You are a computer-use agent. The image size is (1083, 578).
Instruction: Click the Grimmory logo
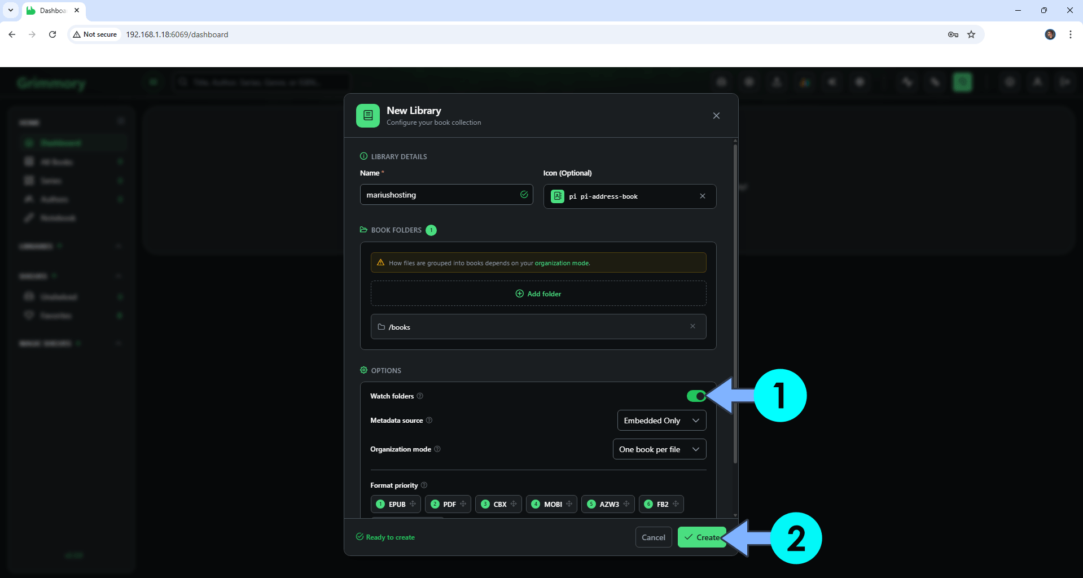(51, 82)
